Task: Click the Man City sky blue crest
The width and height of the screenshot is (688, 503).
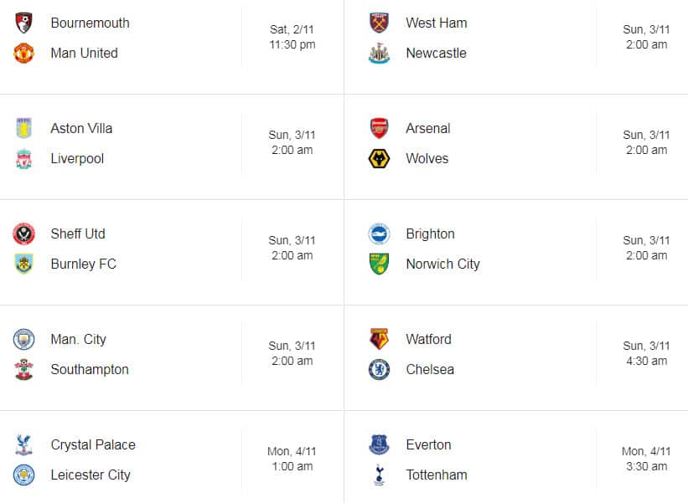Action: (23, 339)
